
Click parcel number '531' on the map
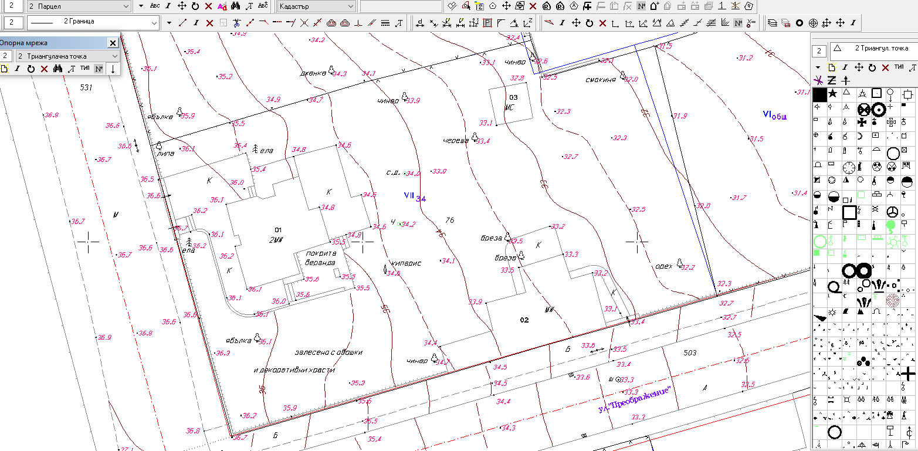tap(87, 87)
